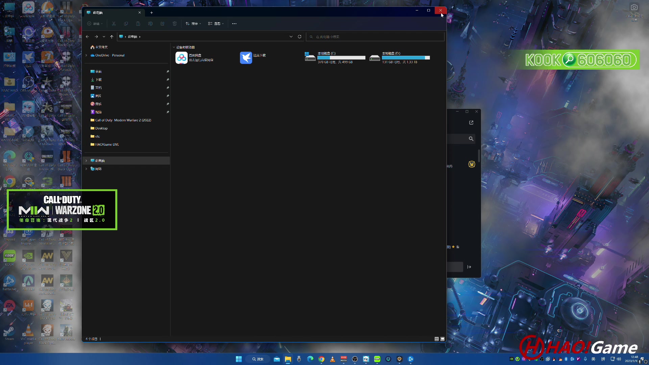
Task: Click the D: drive usage bar
Action: [406, 58]
